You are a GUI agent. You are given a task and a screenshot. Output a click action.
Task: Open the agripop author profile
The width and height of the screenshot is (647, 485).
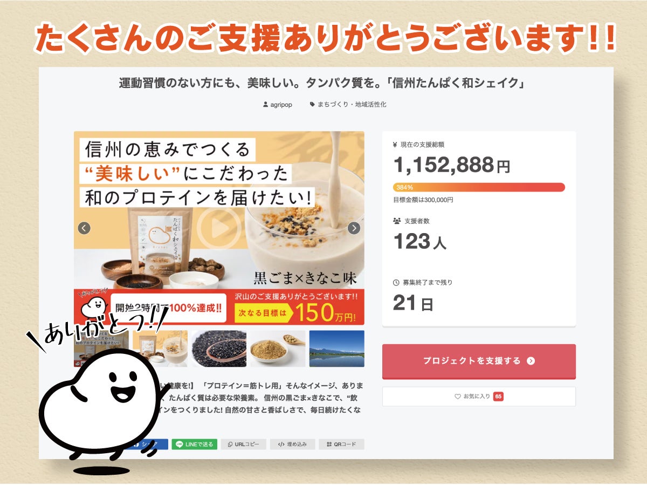point(278,105)
